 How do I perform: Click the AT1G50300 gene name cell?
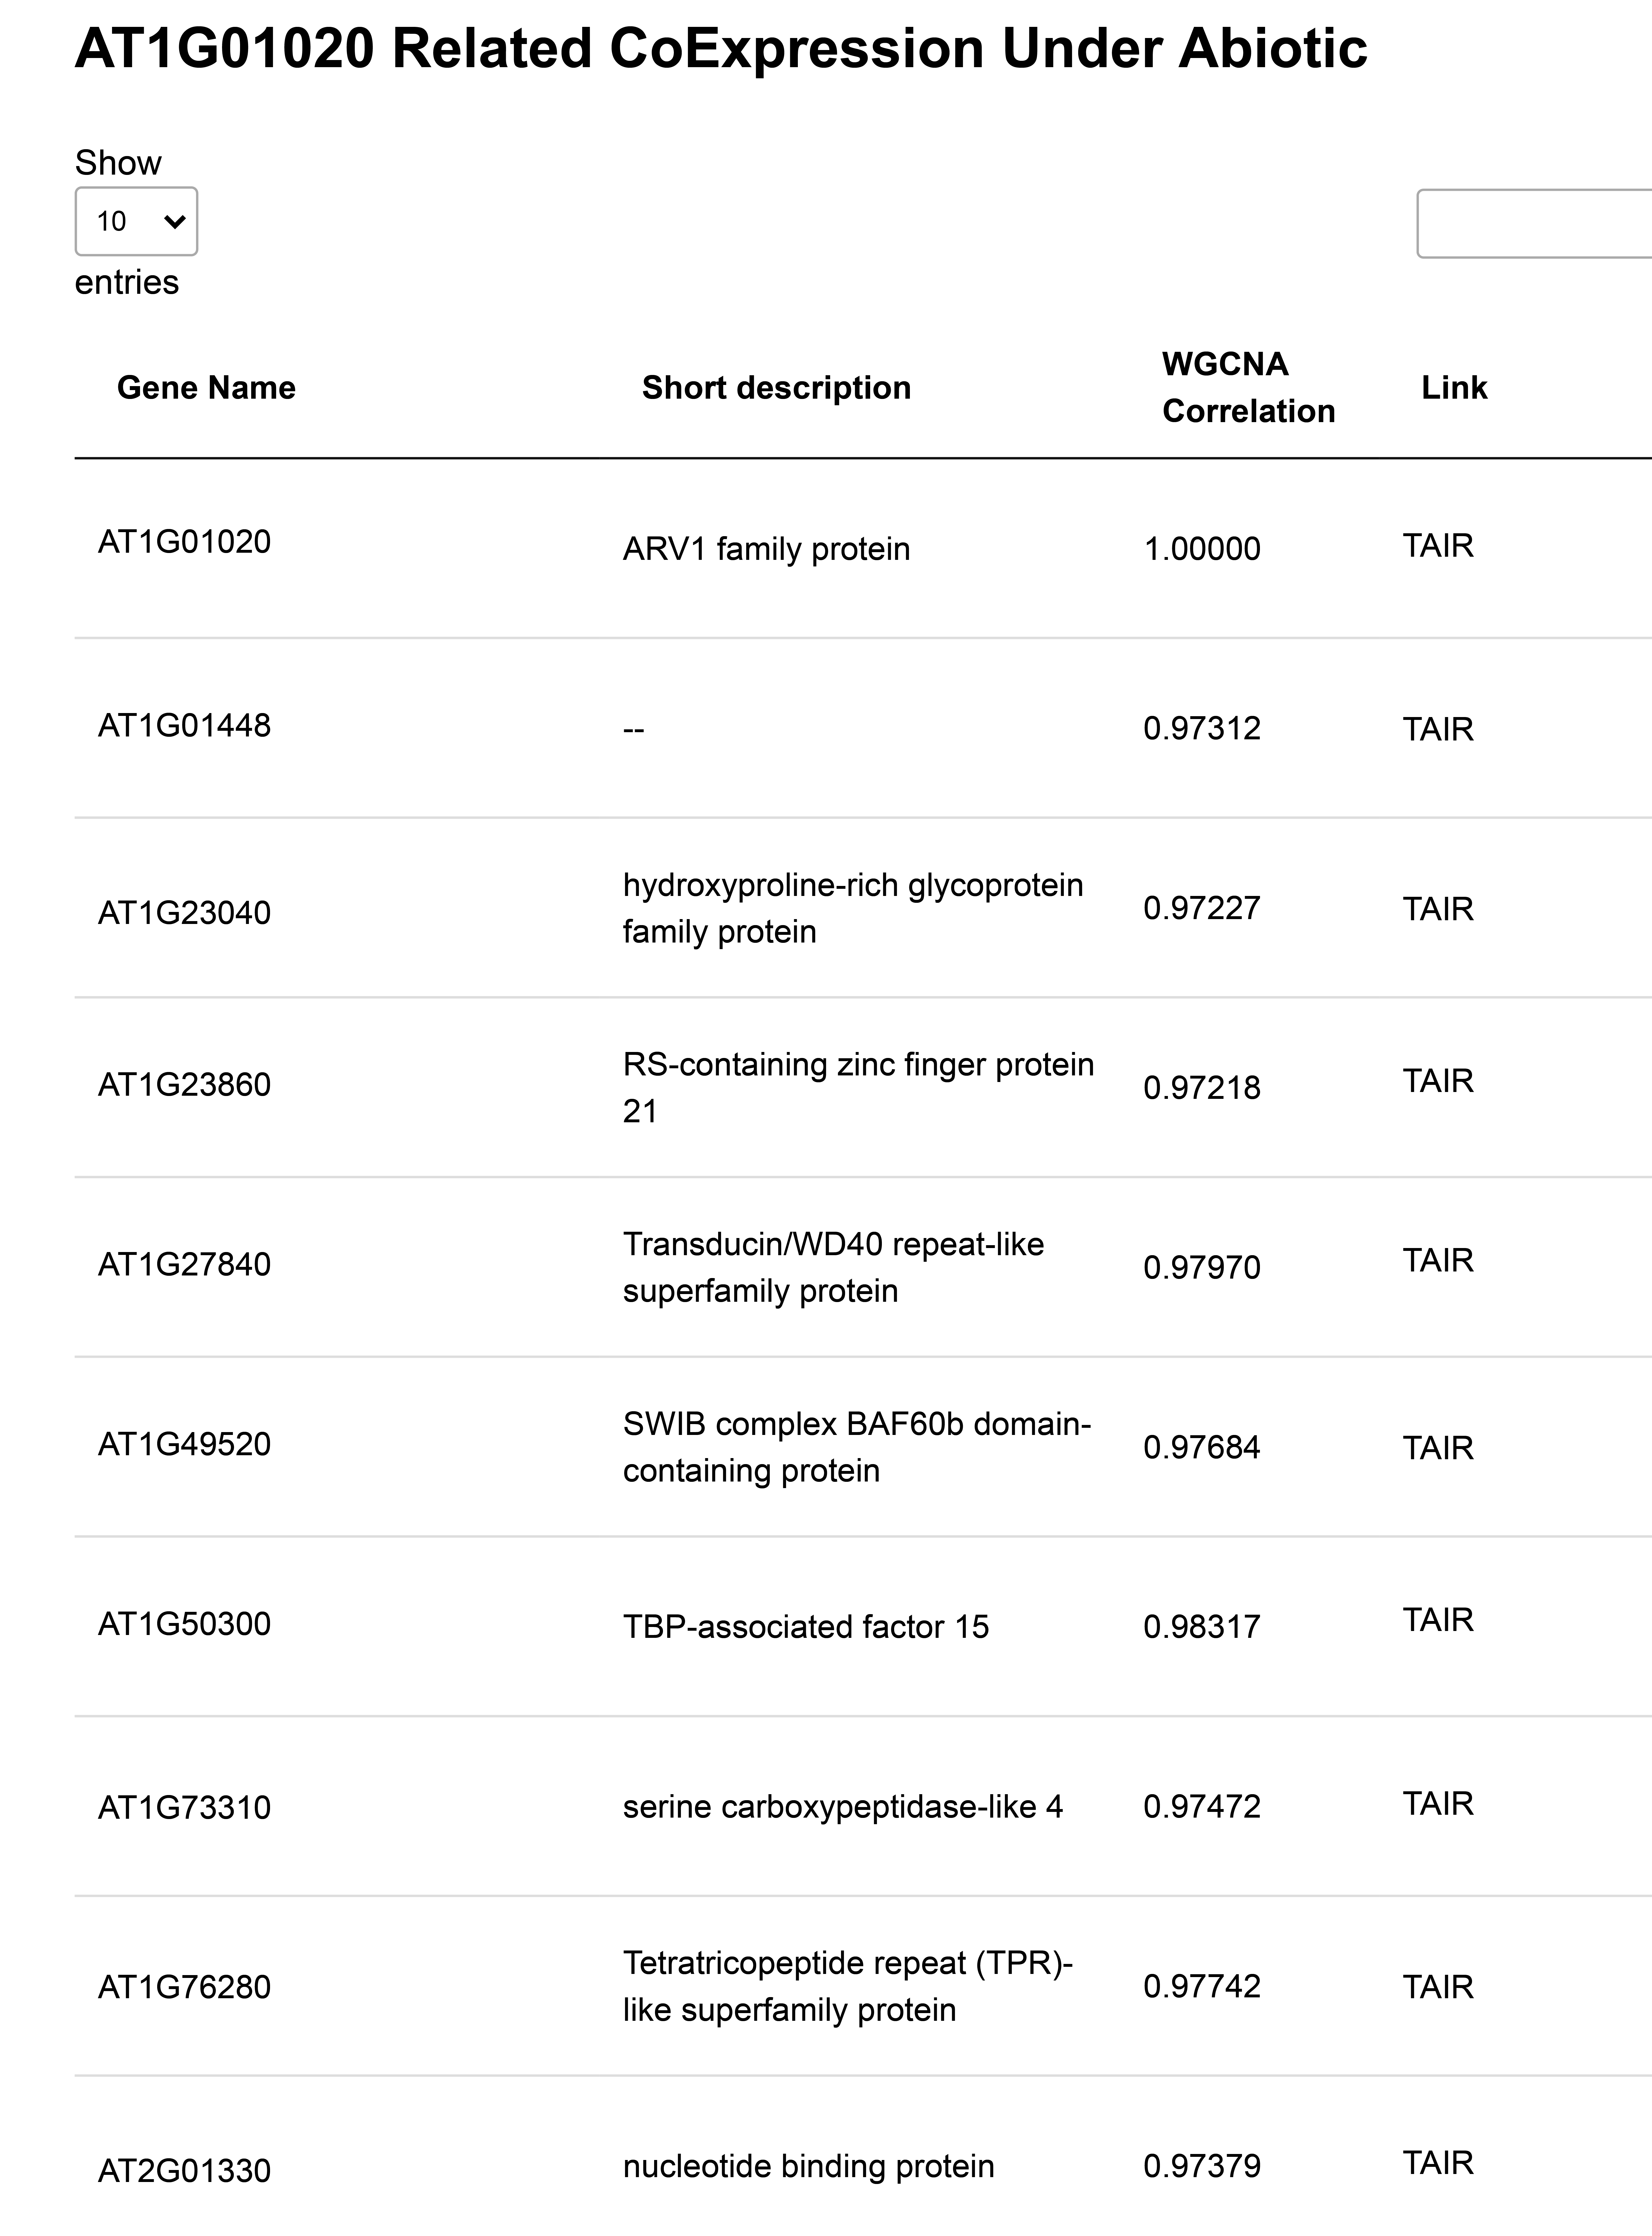(x=184, y=1624)
